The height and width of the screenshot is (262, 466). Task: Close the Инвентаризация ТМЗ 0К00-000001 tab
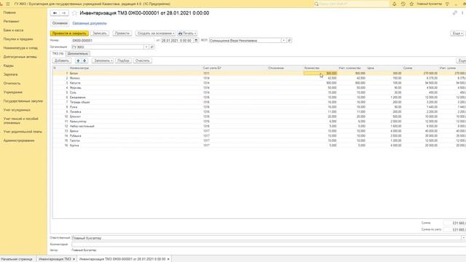pos(168,259)
